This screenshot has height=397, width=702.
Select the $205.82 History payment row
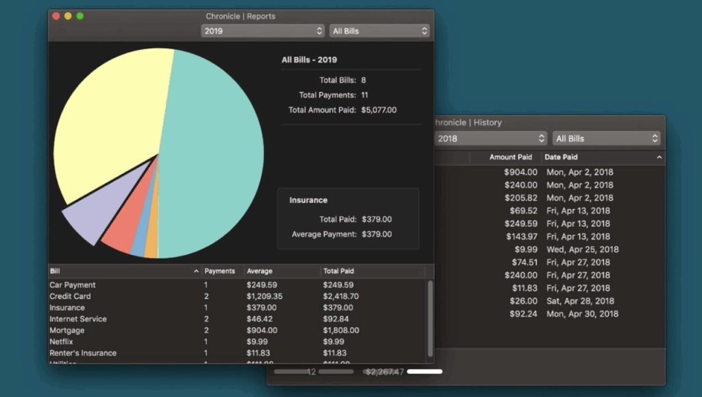(550, 198)
